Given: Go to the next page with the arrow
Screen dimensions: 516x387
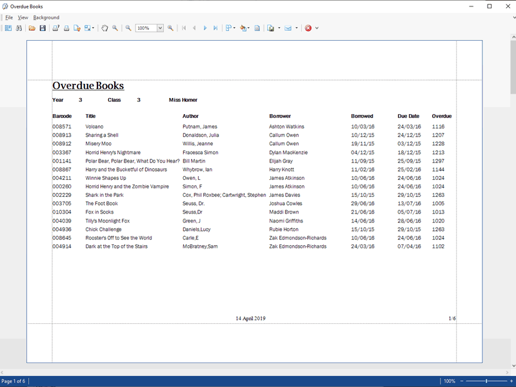Looking at the screenshot, I should point(205,28).
